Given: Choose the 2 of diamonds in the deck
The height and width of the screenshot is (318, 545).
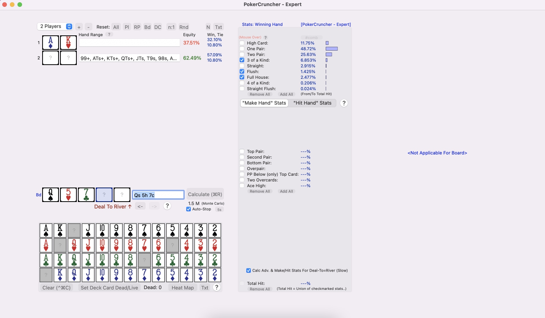Looking at the screenshot, I should pos(215,275).
